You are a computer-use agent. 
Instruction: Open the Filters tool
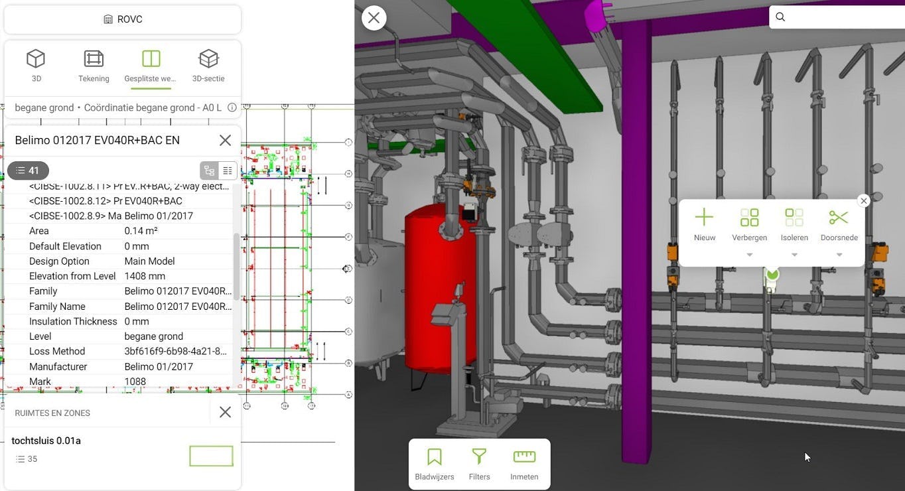pyautogui.click(x=479, y=464)
